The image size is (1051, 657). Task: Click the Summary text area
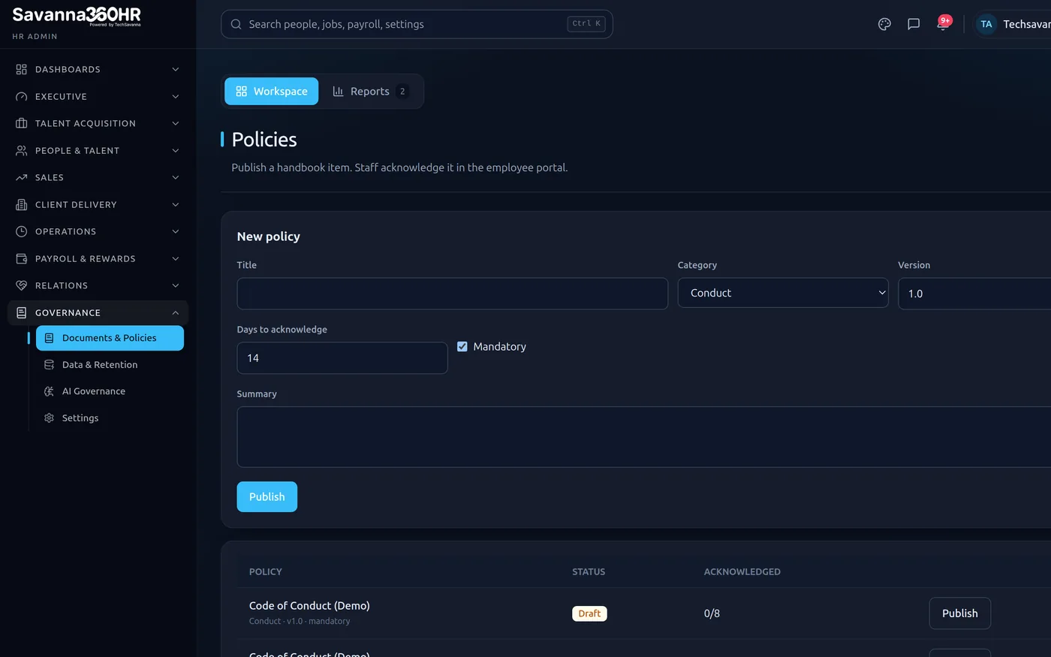coord(644,437)
